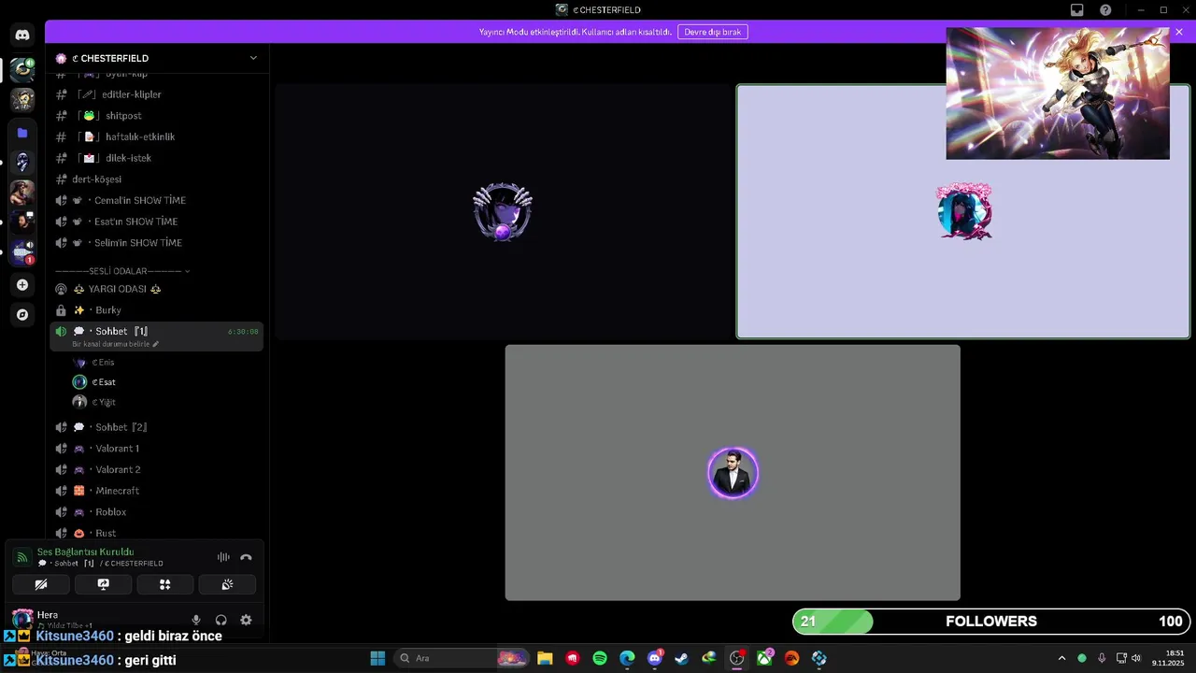This screenshot has height=673, width=1196.
Task: Expand CHESTERFIELD server dropdown menu
Action: pos(253,58)
